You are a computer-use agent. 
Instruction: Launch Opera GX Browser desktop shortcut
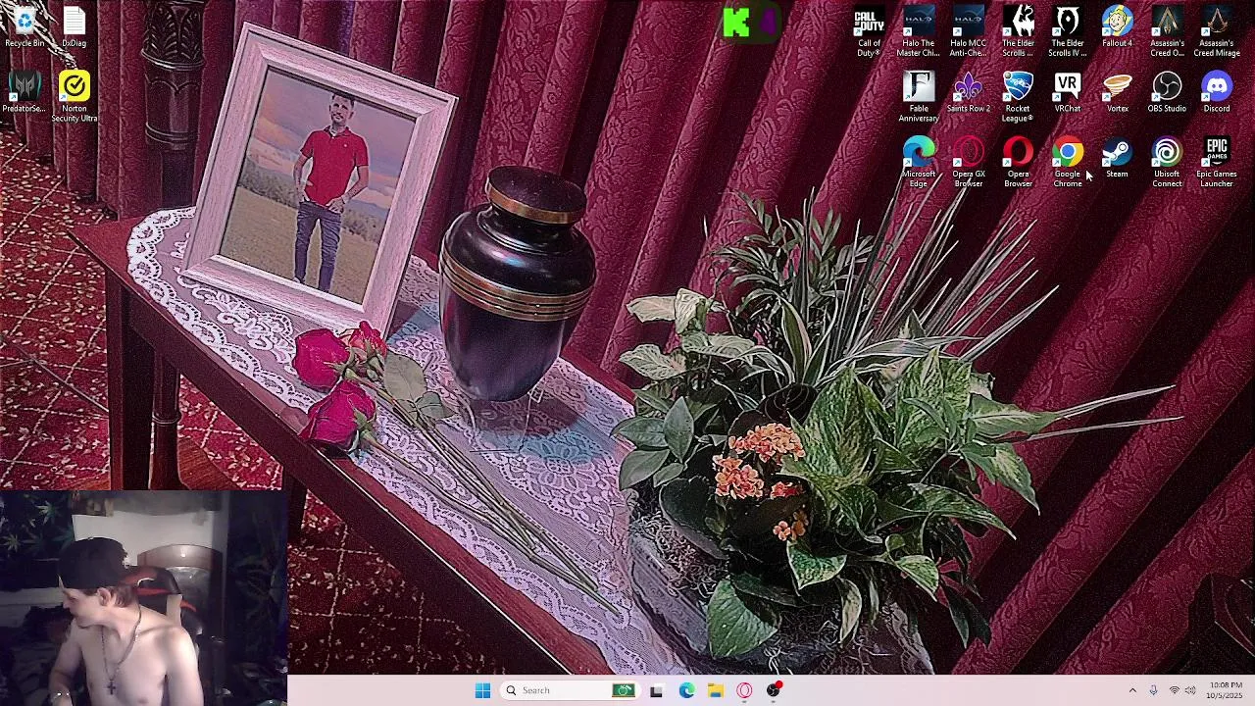coord(968,163)
